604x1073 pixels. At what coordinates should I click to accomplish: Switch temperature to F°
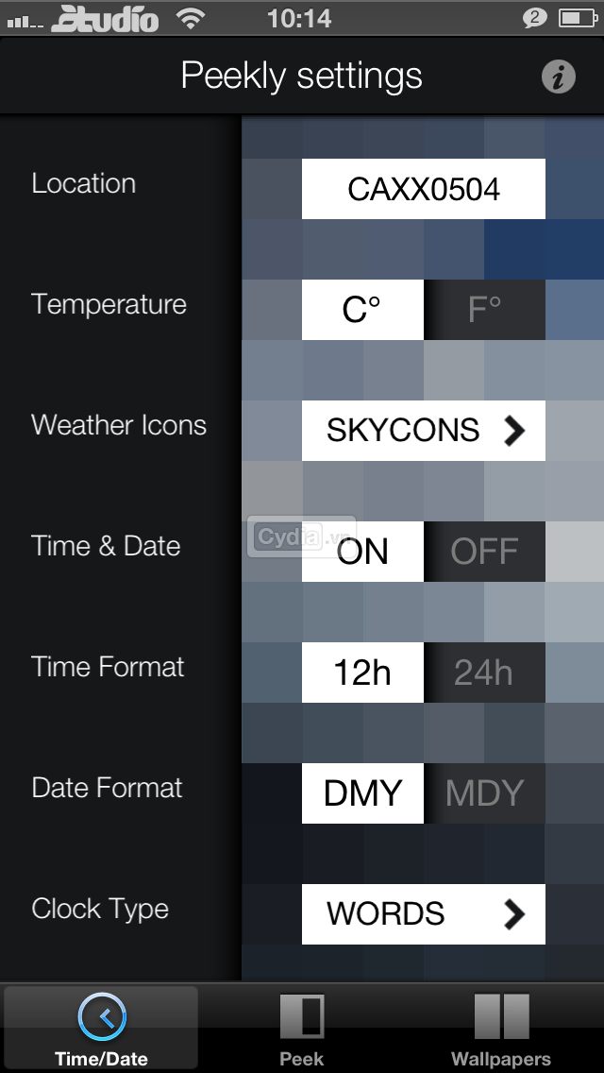[x=484, y=310]
